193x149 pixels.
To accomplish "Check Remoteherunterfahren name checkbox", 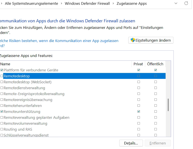I will point(2,105).
